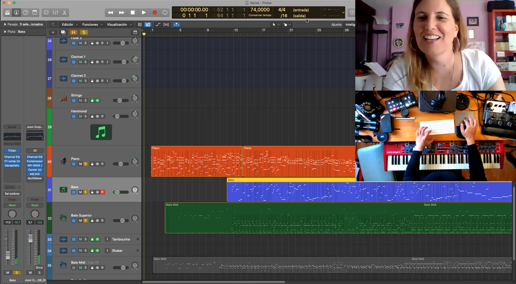Open the Library panel icon
Viewport: 516px width, 284px height.
(x=7, y=12)
